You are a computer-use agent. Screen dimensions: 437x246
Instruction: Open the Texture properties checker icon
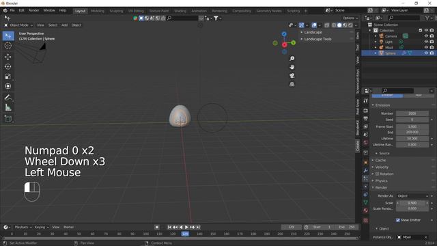click(x=366, y=221)
